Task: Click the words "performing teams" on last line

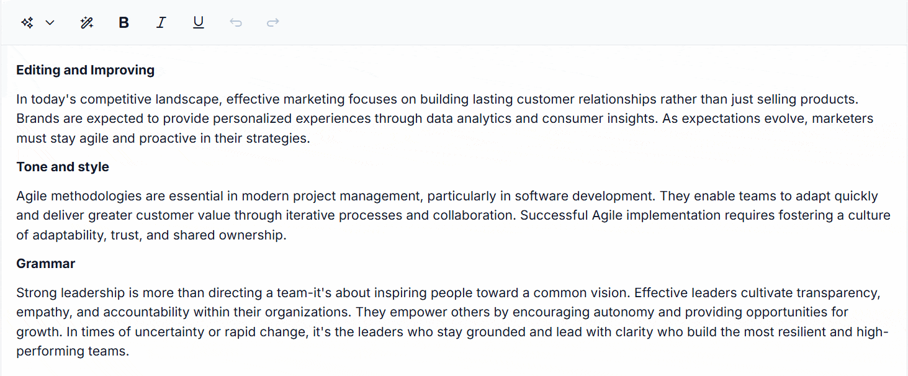Action: click(73, 351)
